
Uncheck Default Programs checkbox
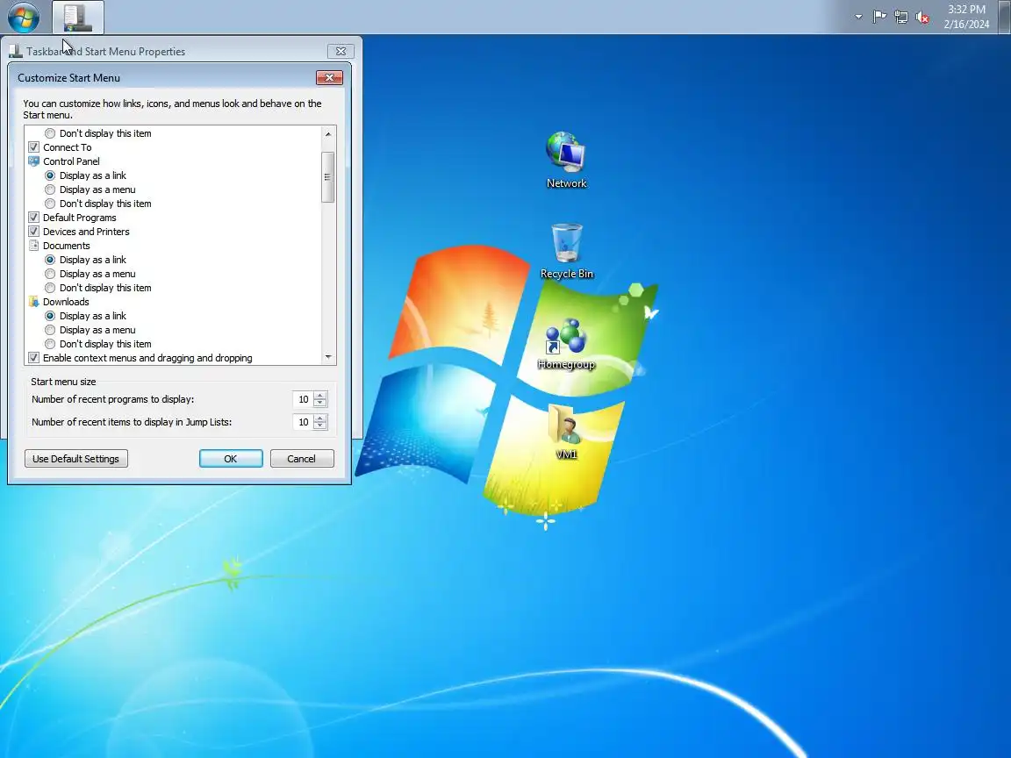click(33, 218)
